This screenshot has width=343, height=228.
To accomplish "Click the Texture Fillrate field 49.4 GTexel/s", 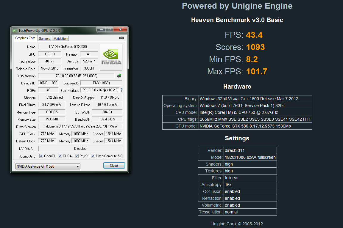I will [107, 105].
